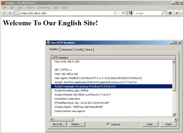Image resolution: width=184 pixels, height=133 pixels.
Task: Click the URL address field
Action: tap(67, 13)
